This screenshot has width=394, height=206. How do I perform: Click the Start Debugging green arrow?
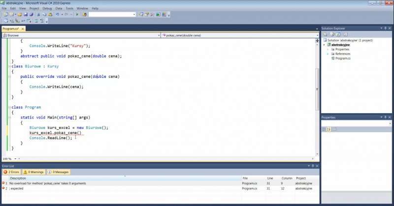click(x=77, y=15)
